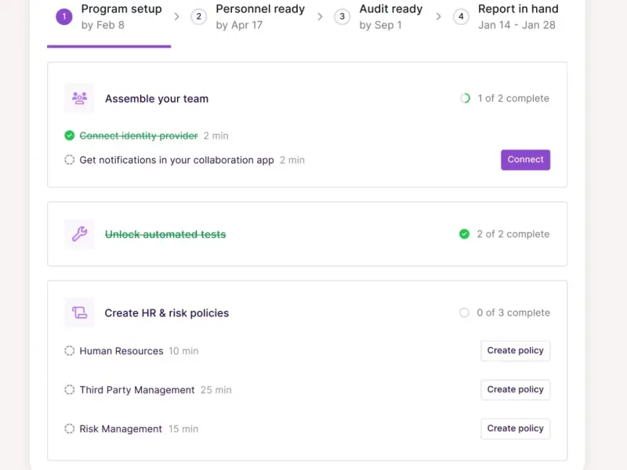Click green checkmark next to 2 of 2 complete
The image size is (627, 470).
pos(464,234)
